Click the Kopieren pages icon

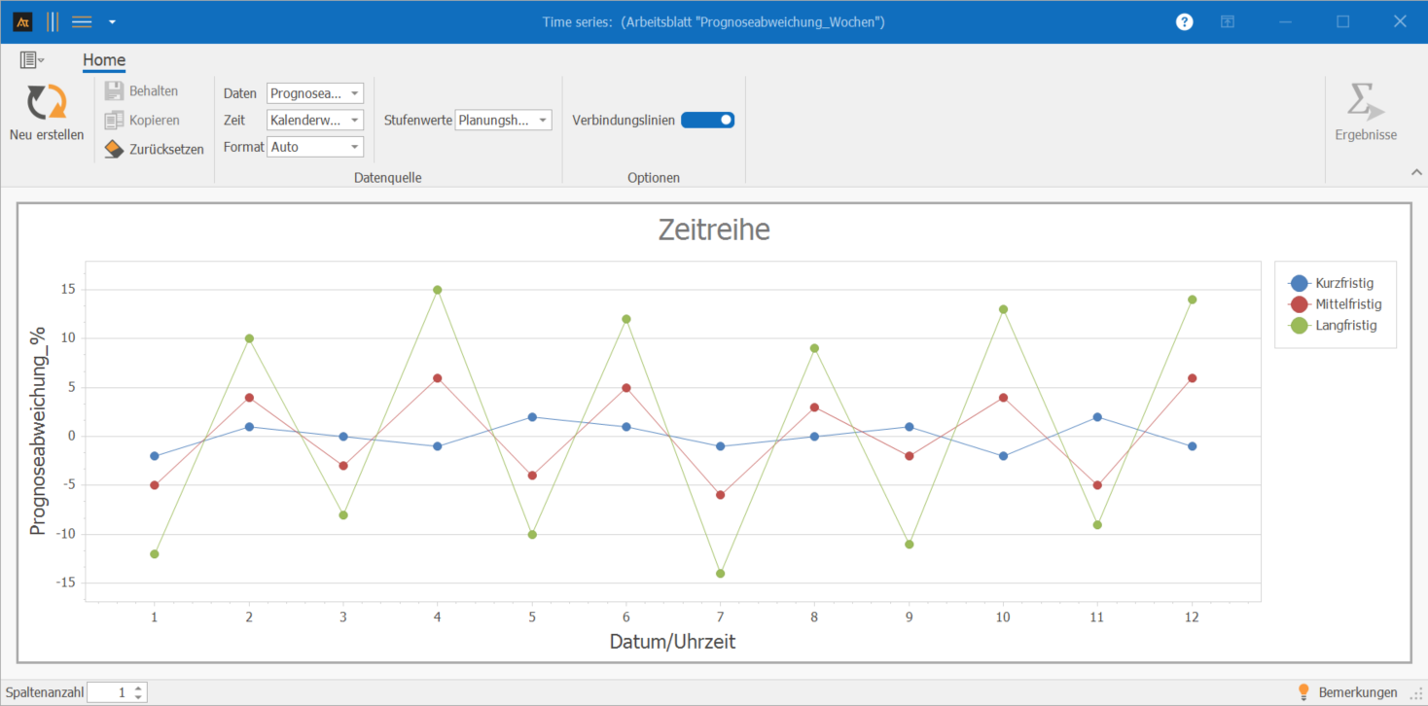(x=114, y=121)
